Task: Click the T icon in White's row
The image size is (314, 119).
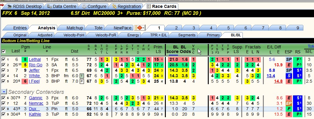Action: click(82, 76)
